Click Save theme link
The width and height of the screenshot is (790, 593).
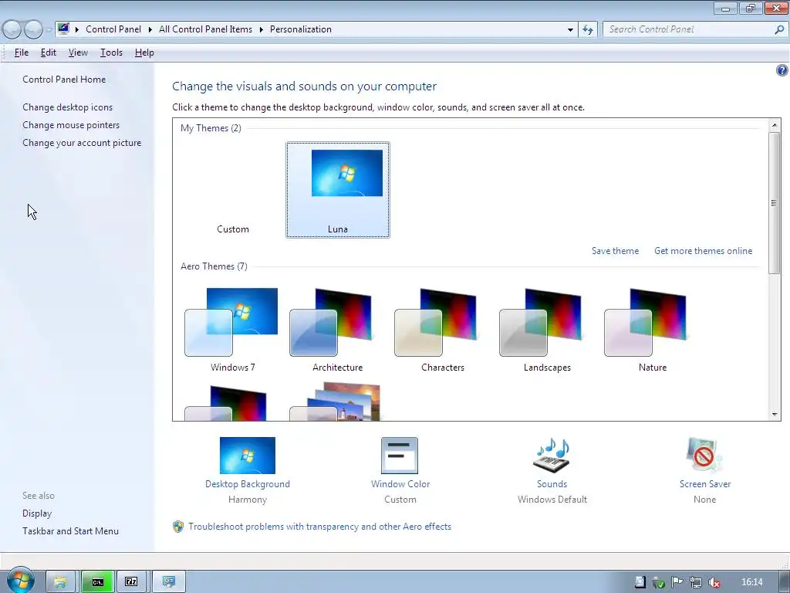615,251
